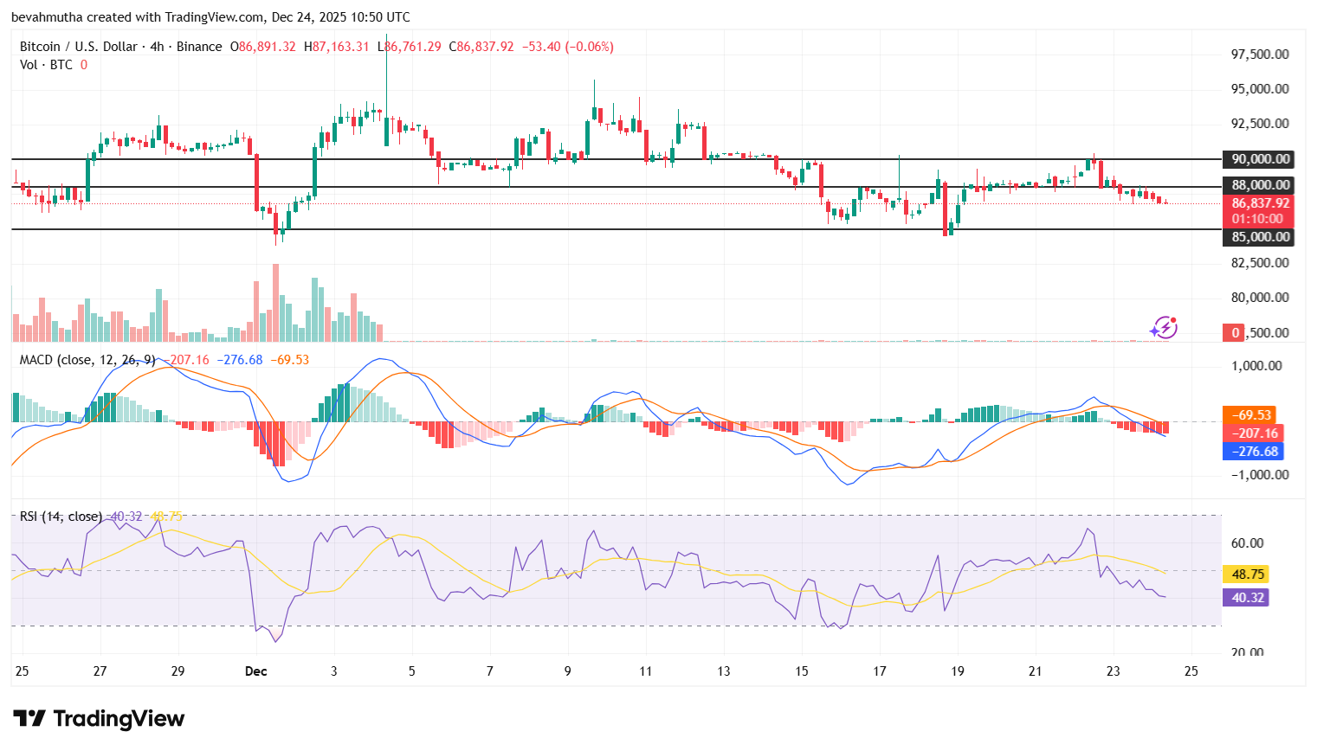The image size is (1317, 751).
Task: Expand the Bitcoin / U.S. Dollar symbol title
Action: point(78,46)
